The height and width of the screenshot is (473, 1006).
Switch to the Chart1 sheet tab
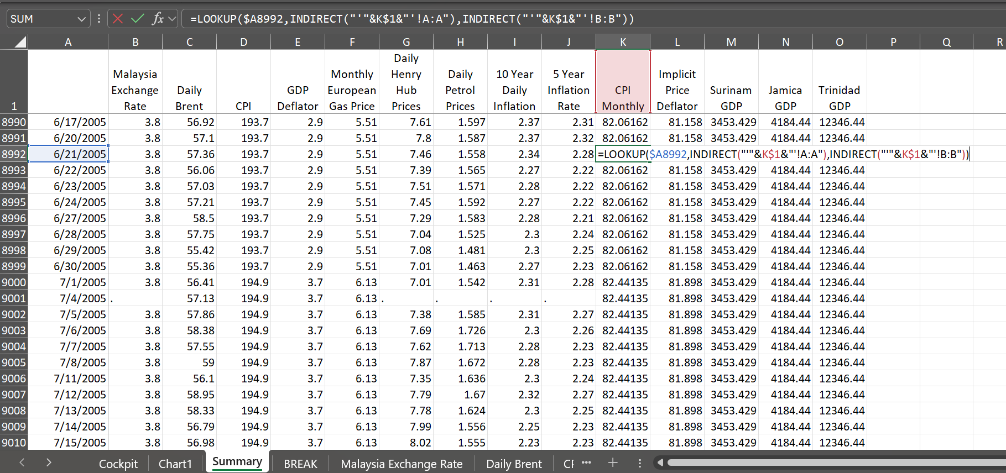pyautogui.click(x=175, y=464)
